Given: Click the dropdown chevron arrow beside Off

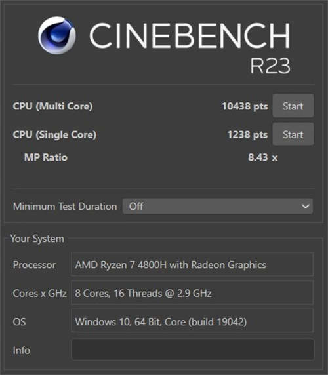Looking at the screenshot, I should pyautogui.click(x=306, y=206).
